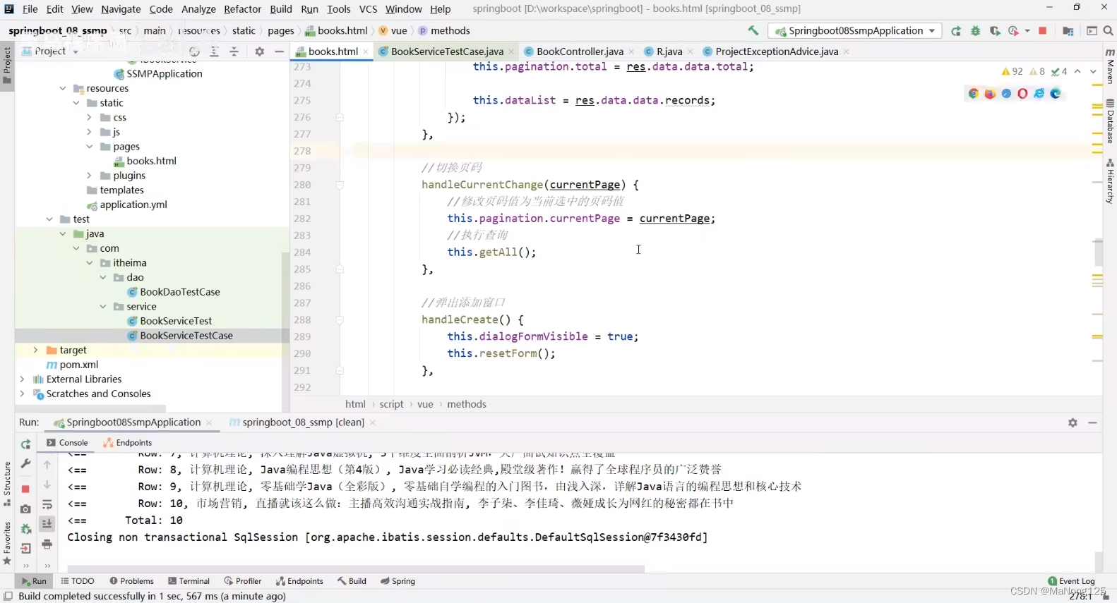Open Search Everywhere magnifier icon
This screenshot has width=1117, height=603.
coord(1109,31)
